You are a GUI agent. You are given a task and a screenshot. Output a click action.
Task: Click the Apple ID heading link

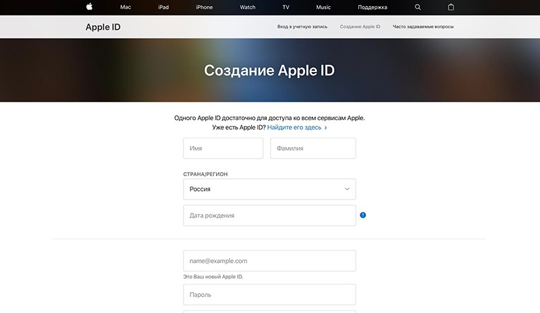(103, 27)
